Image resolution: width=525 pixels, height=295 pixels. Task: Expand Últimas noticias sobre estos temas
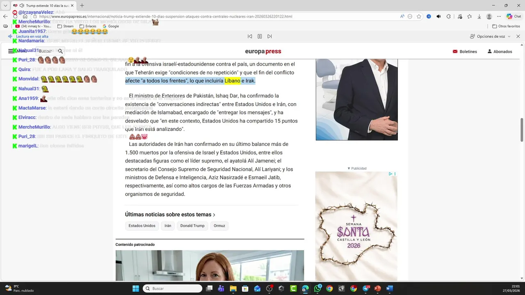(170, 214)
